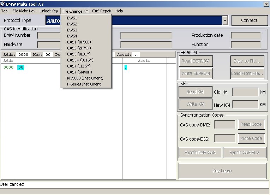Click Synch CAS-ELV button
The width and height of the screenshot is (270, 195).
coord(245,153)
